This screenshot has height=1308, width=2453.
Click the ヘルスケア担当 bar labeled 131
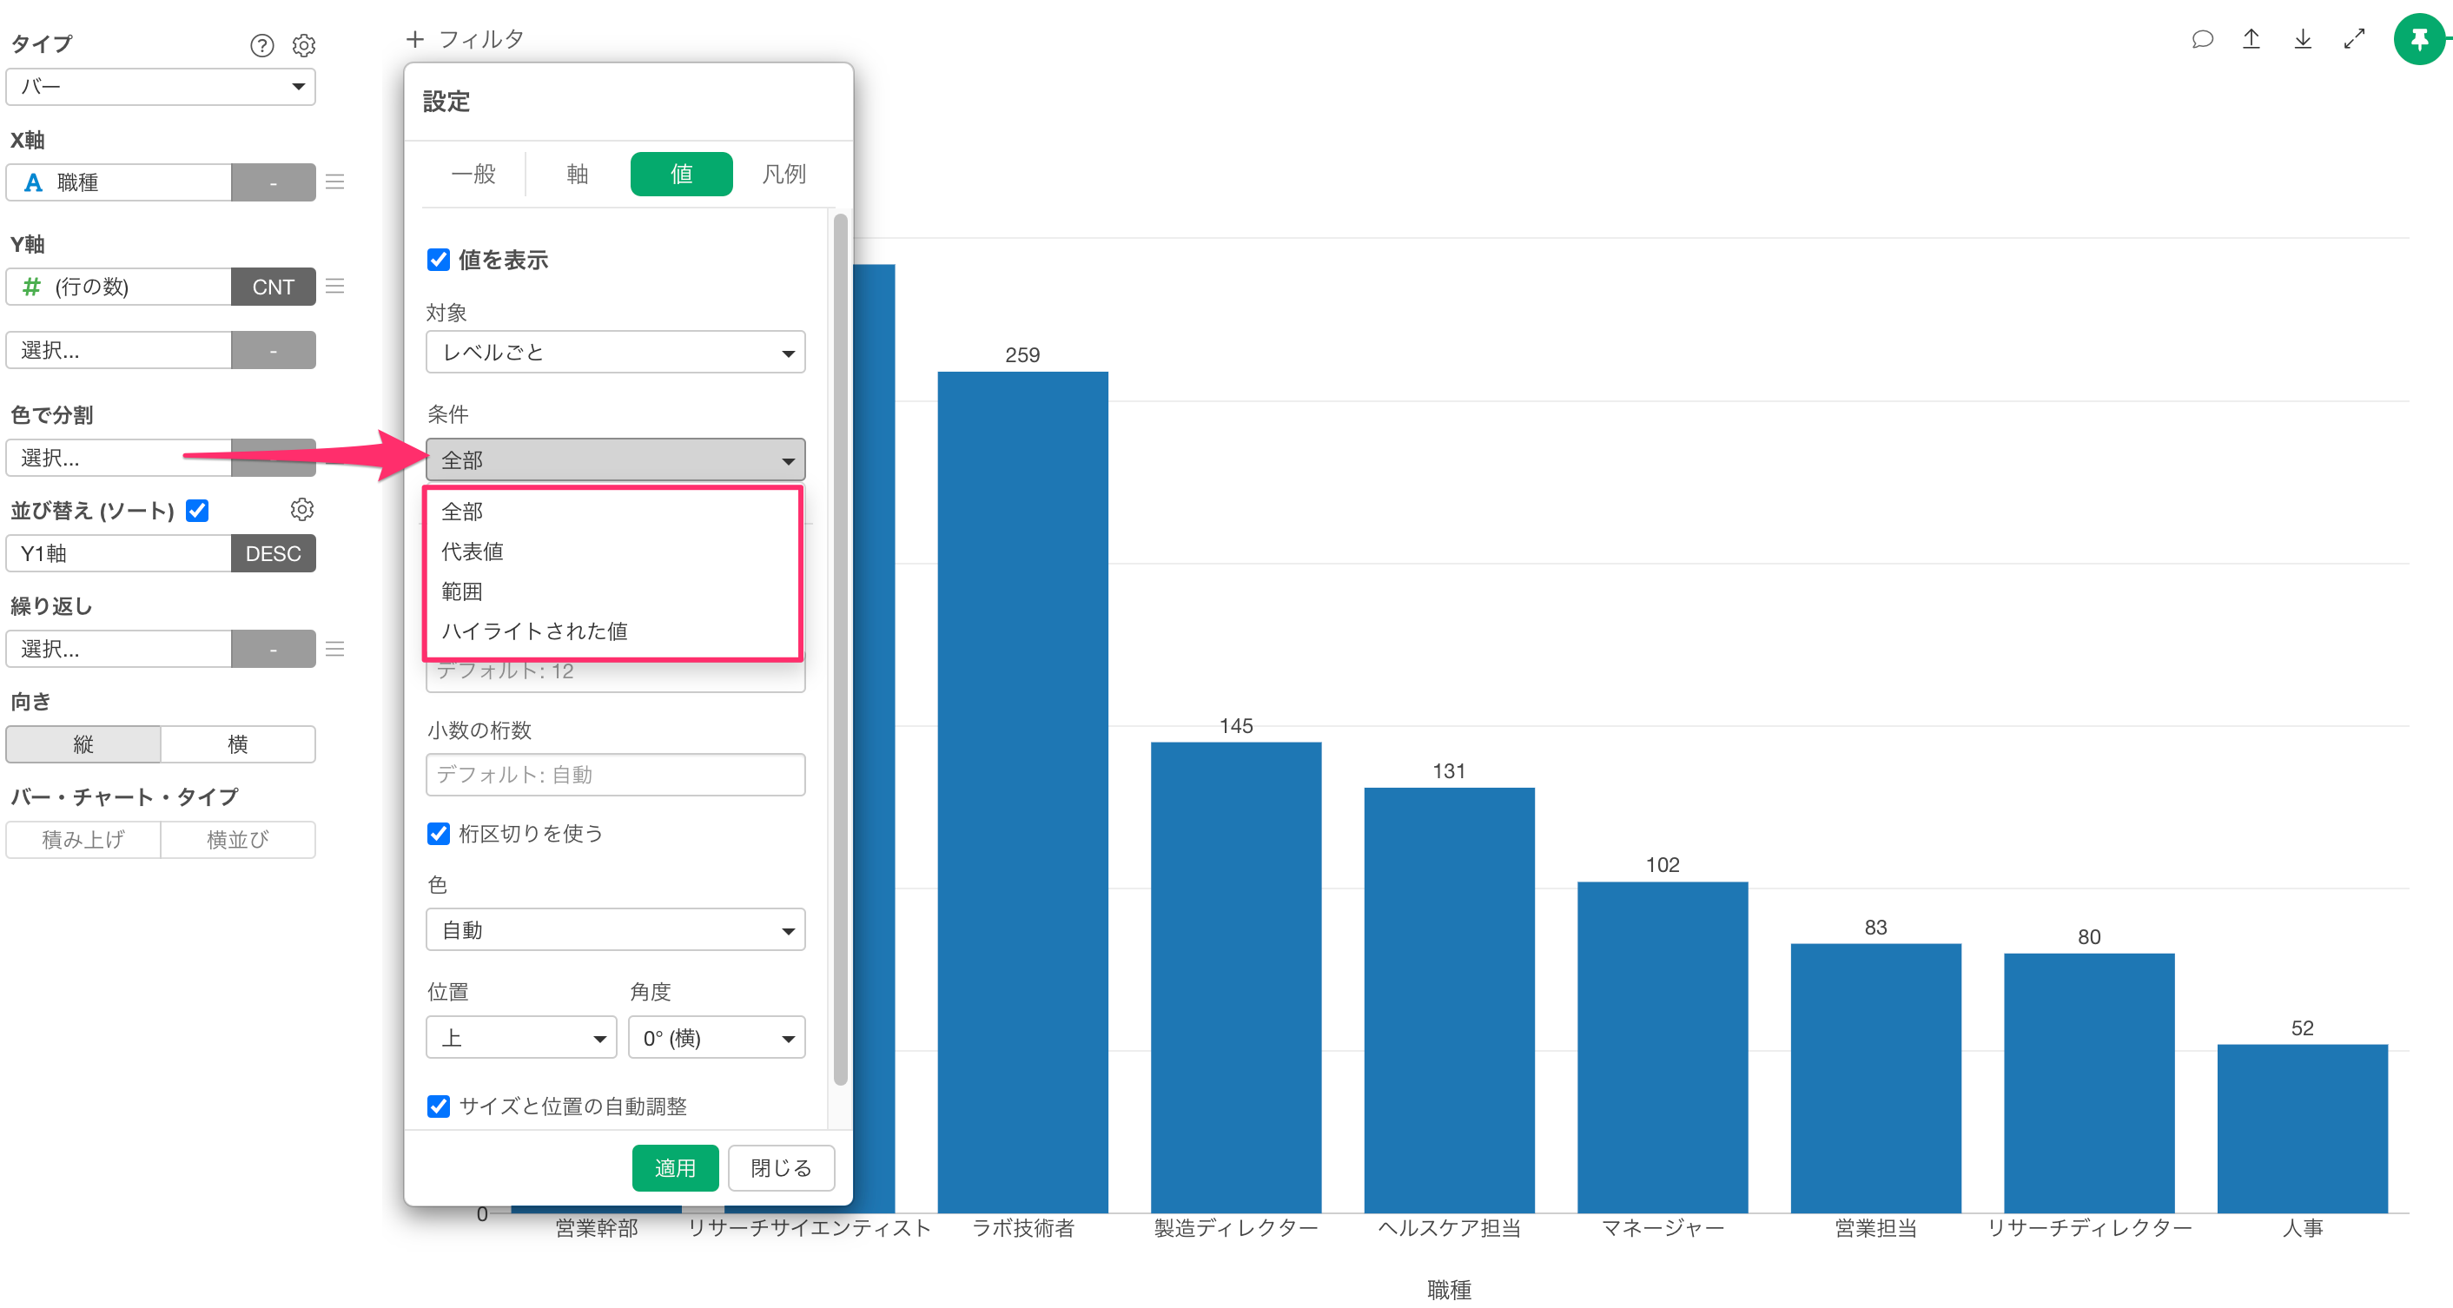(1450, 1000)
